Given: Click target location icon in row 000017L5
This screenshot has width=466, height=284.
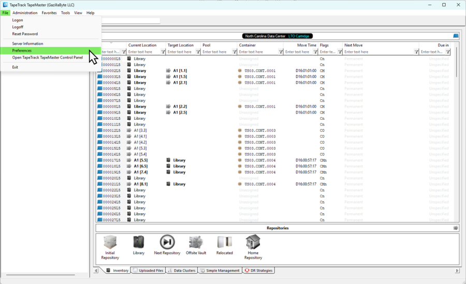Looking at the screenshot, I should coord(168,160).
